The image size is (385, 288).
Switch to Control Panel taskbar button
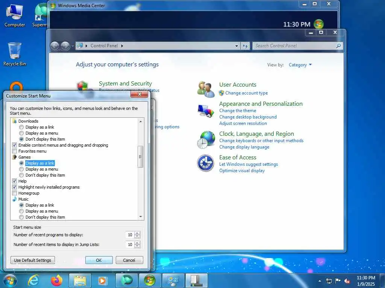click(173, 280)
